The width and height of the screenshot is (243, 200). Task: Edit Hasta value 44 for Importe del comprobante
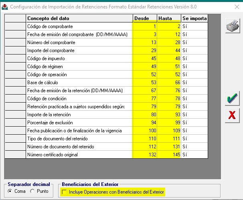[169, 51]
